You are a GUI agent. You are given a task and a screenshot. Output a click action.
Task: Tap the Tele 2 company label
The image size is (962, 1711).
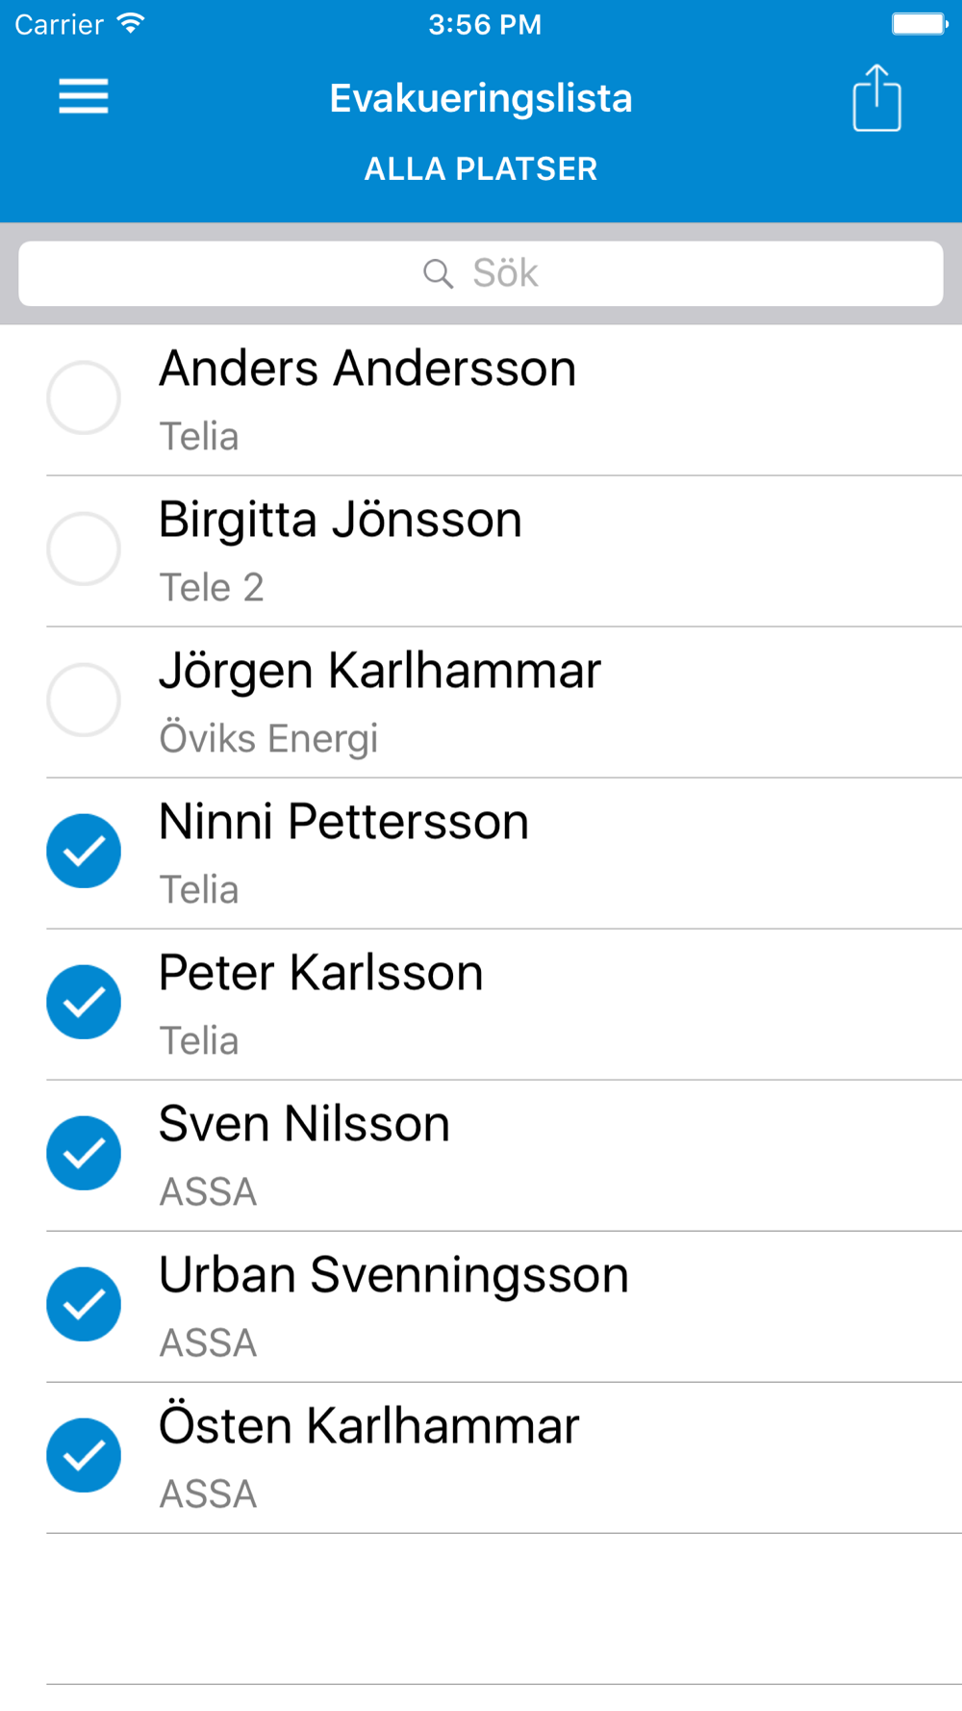click(x=212, y=587)
